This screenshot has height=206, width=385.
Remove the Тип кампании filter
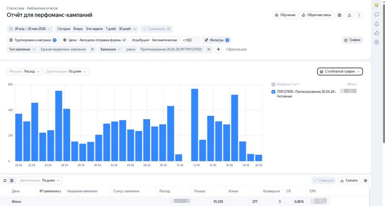[x=92, y=50]
